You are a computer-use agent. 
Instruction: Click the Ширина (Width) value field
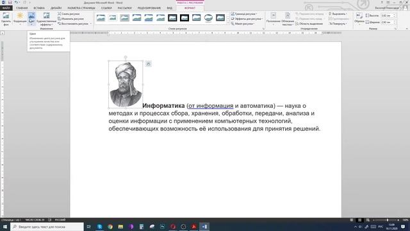pos(386,22)
